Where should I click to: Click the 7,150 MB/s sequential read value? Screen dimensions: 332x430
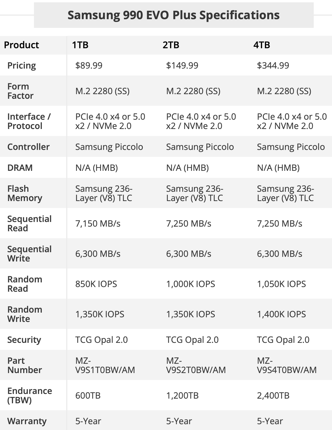pyautogui.click(x=98, y=223)
